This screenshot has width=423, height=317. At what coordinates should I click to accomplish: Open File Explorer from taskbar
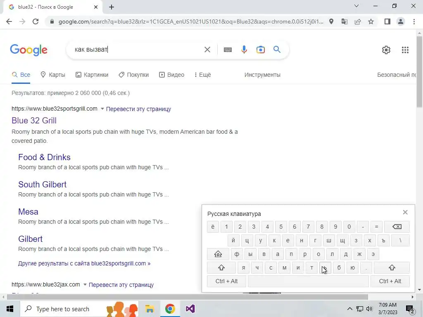tap(150, 309)
